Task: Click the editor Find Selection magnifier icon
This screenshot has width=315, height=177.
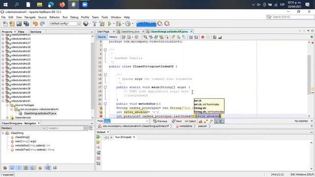Action: (145, 37)
